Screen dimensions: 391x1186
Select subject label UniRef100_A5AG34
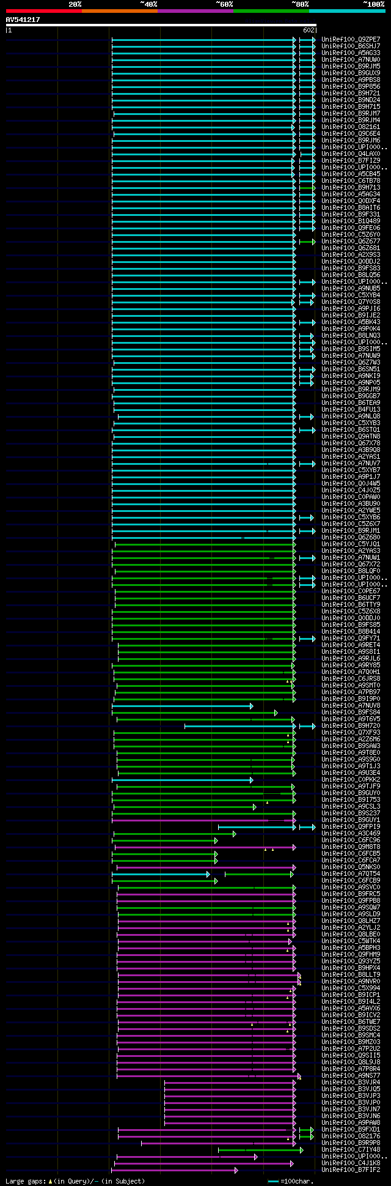(x=351, y=194)
